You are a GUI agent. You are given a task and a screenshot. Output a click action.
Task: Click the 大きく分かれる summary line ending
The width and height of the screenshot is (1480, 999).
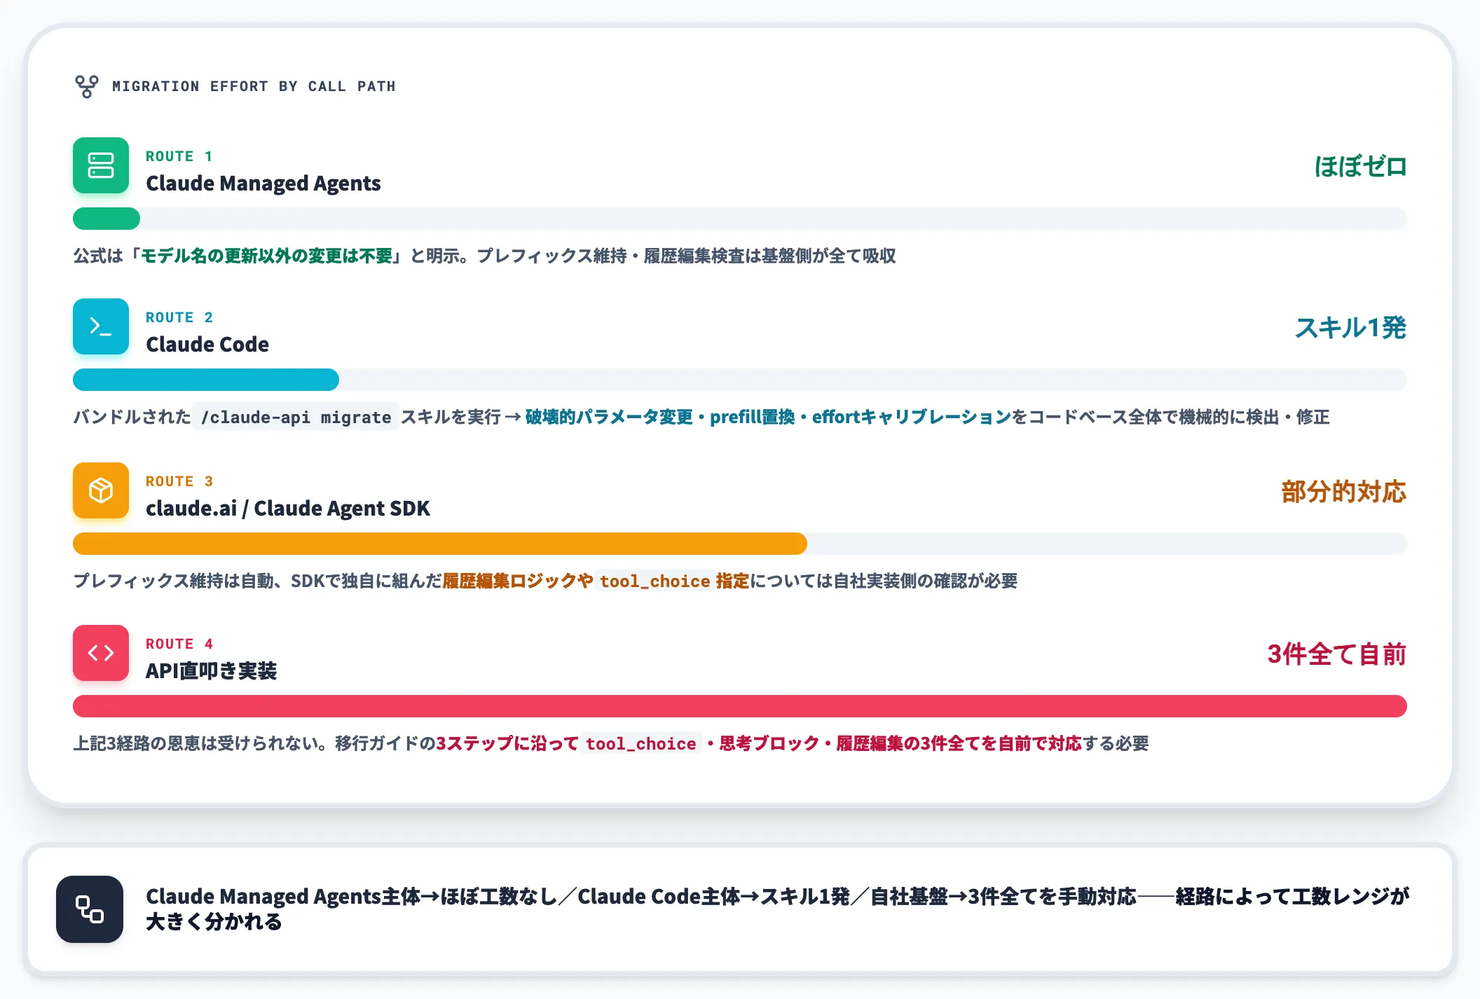tap(214, 922)
